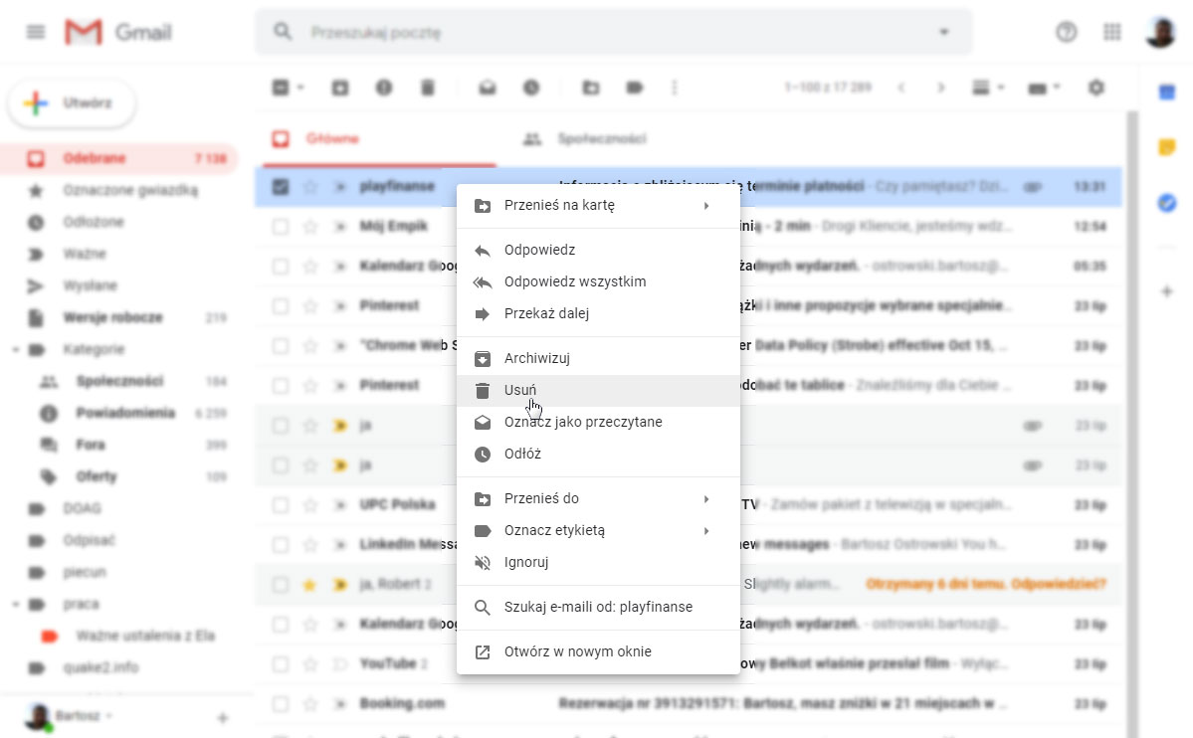Open the help question mark icon
The image size is (1193, 738).
click(x=1067, y=33)
